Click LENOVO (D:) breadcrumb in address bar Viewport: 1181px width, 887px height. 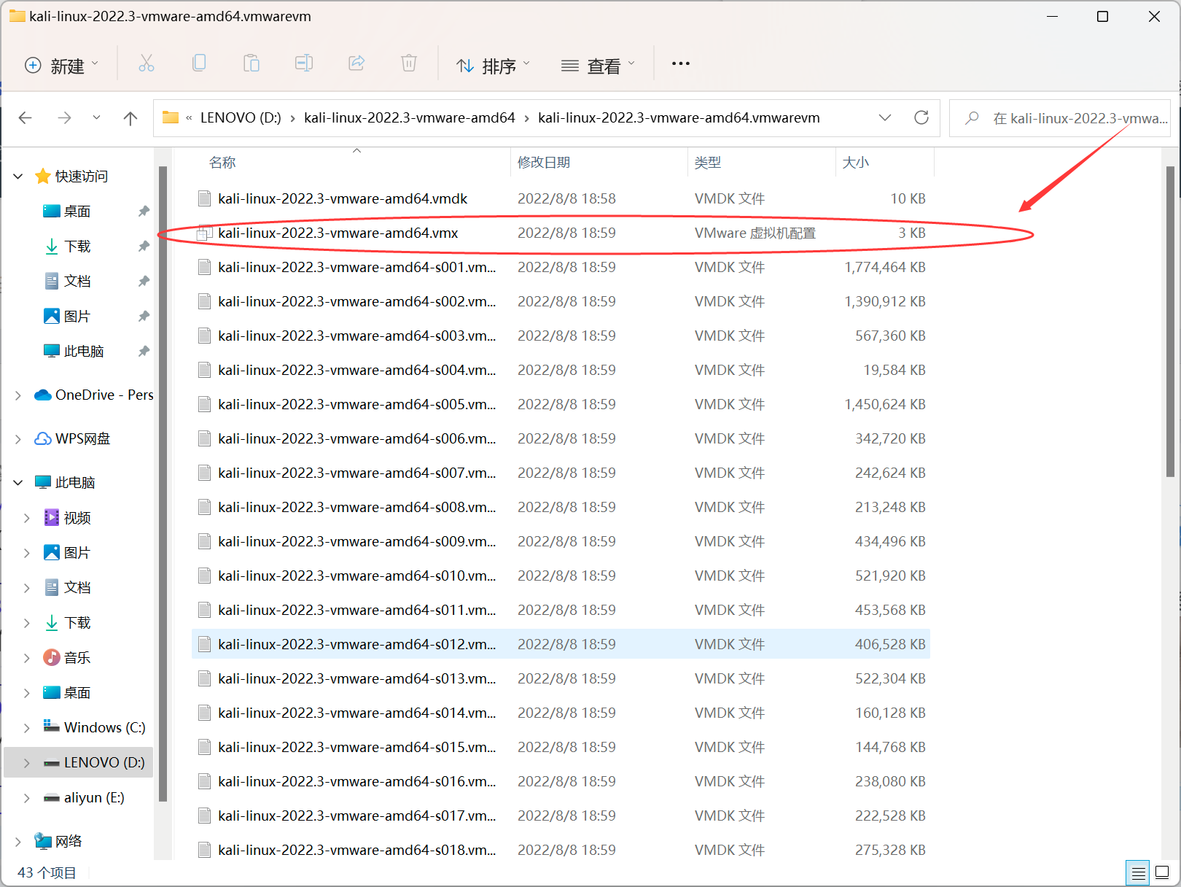coord(241,117)
